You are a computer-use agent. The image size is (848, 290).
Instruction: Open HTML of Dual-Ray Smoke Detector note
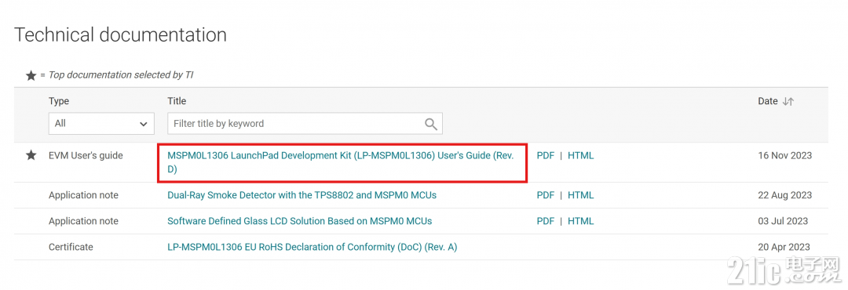coord(580,195)
